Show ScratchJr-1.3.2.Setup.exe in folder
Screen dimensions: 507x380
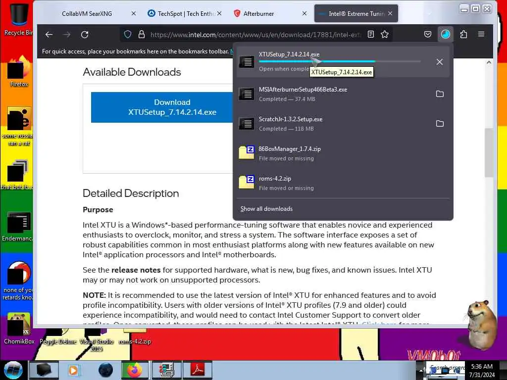[440, 123]
